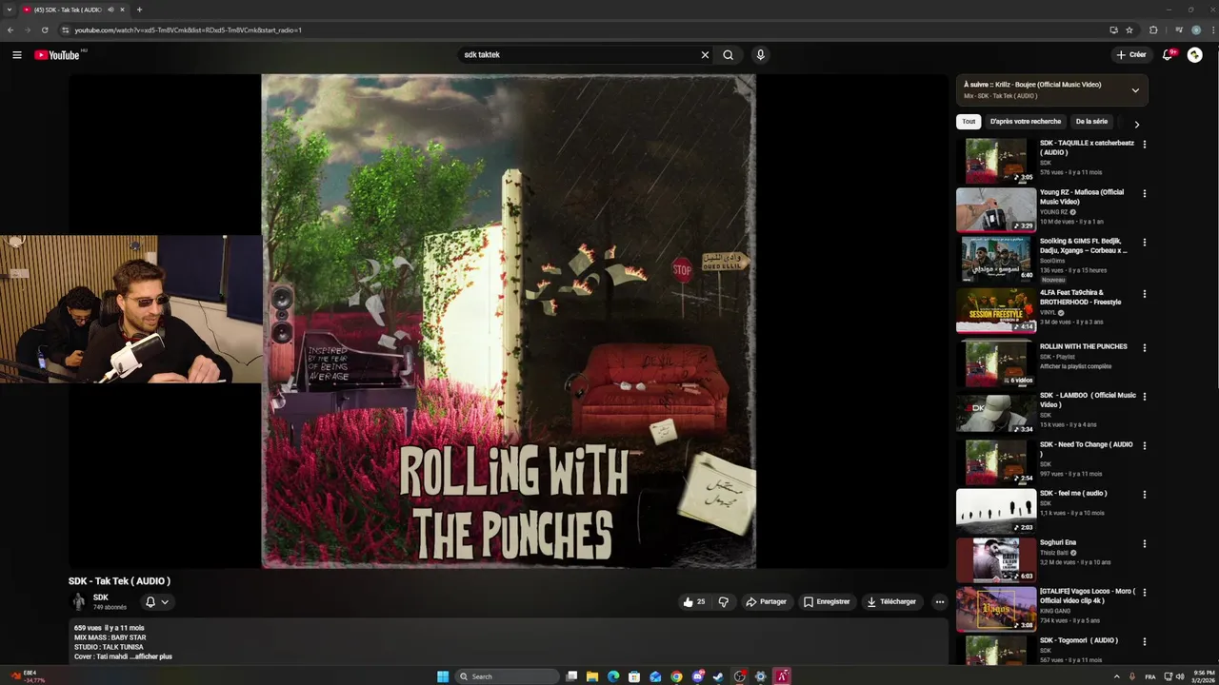Viewport: 1219px width, 685px height.
Task: Select the D'après votre recherche chip
Action: tap(1026, 122)
